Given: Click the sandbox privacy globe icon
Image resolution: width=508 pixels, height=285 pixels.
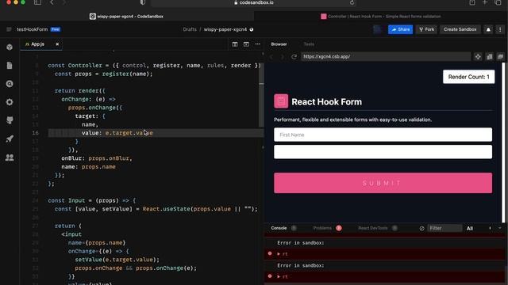Looking at the screenshot, I should point(252,29).
